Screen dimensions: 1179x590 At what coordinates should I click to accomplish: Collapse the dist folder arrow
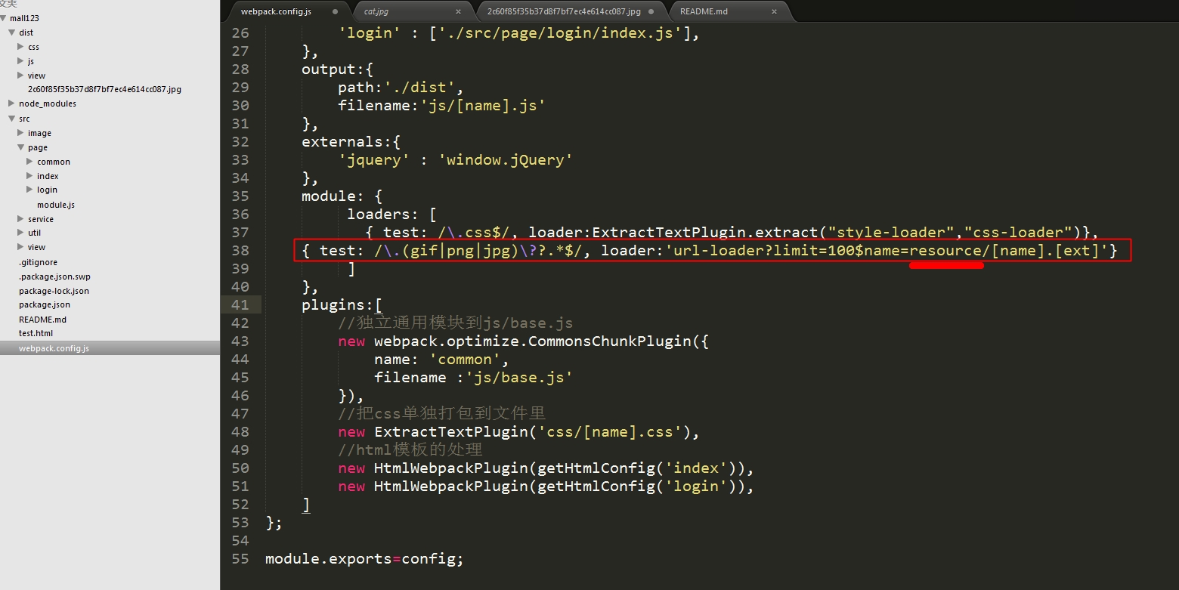coord(11,32)
